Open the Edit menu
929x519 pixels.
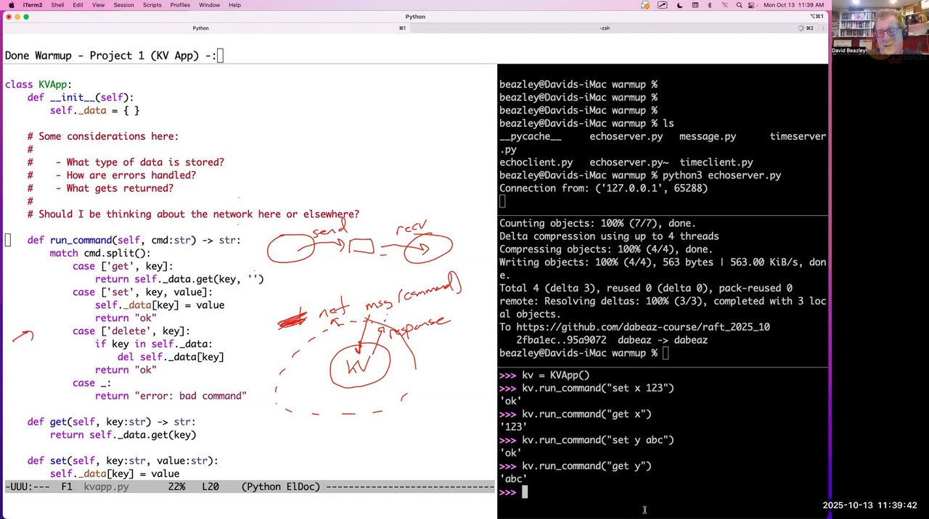tap(78, 5)
